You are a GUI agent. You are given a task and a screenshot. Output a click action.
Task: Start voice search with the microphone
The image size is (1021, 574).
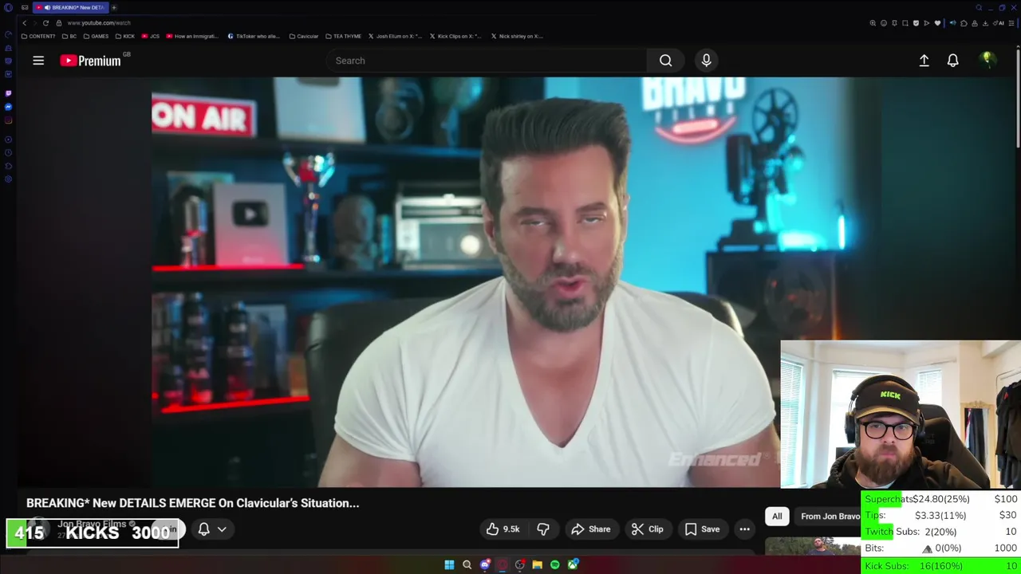tap(706, 61)
